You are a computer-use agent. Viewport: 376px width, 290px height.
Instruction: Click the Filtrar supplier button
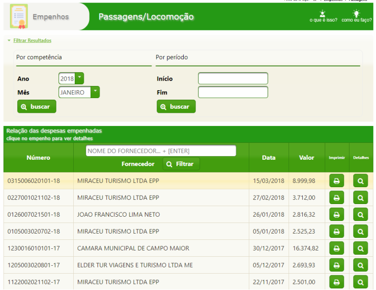tap(181, 164)
